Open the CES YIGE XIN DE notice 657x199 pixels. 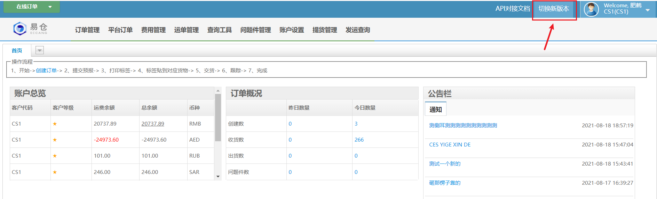click(450, 145)
